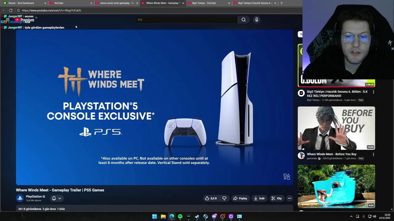Go back with browser back arrow
Viewport: 394px width, 221px height.
pyautogui.click(x=4, y=10)
